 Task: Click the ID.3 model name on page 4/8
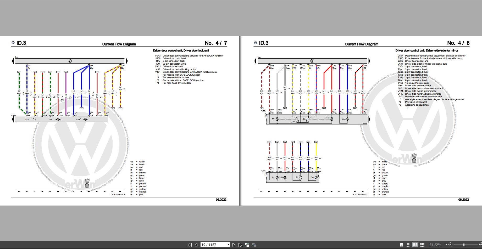coord(264,43)
